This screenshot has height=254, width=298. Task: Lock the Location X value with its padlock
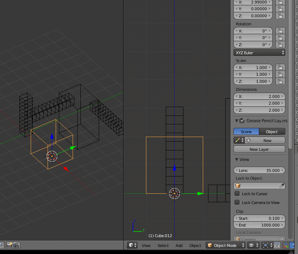coord(280,2)
